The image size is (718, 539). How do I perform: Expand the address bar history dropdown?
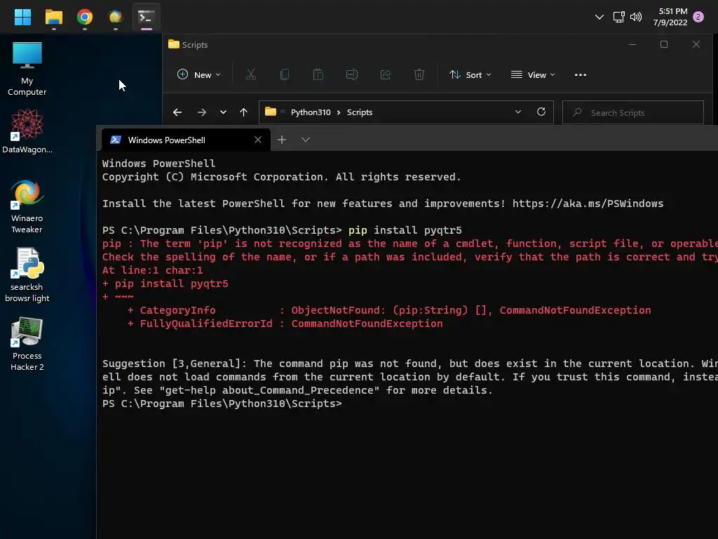pyautogui.click(x=518, y=112)
